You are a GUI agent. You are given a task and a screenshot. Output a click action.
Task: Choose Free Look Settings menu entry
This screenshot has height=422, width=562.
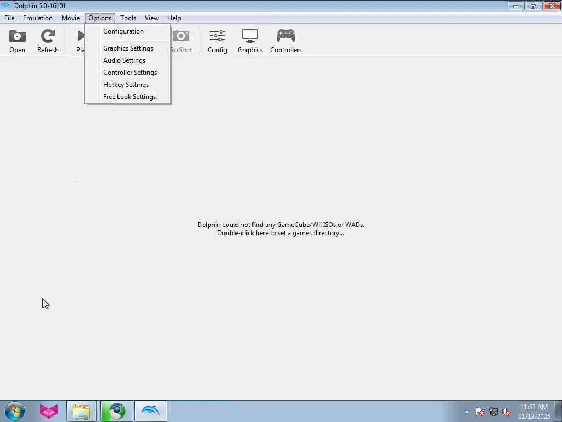pos(127,97)
